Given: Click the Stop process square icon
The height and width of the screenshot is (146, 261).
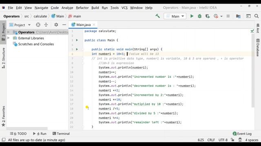Looking at the screenshot, I should click(228, 16).
